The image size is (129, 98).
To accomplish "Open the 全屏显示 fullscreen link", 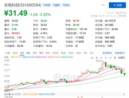I will (120, 53).
